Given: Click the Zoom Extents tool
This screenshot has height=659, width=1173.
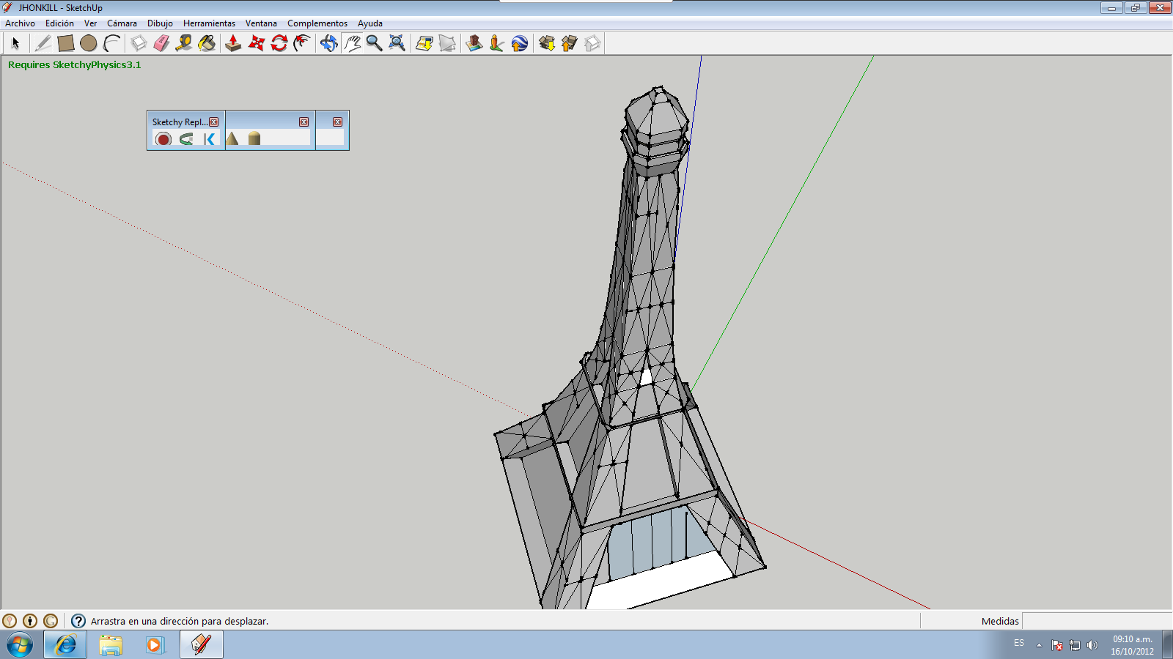Looking at the screenshot, I should 397,43.
